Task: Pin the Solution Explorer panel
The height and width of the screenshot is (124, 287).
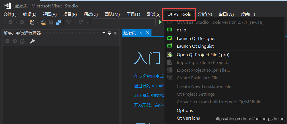Action: [109, 33]
